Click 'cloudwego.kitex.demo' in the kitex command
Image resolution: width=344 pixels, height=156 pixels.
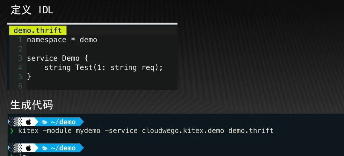click(x=183, y=131)
